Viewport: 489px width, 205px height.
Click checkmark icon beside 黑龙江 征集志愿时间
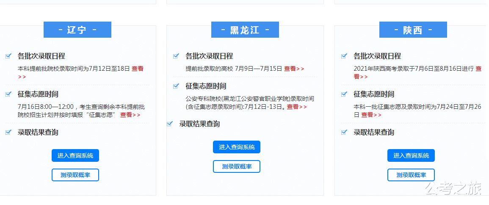click(176, 86)
